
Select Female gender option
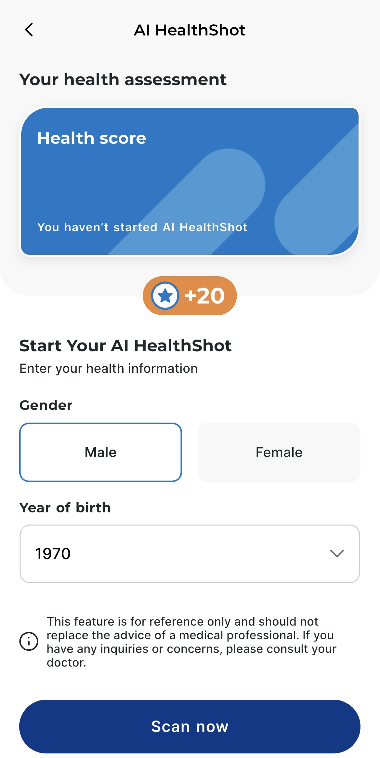coord(279,452)
